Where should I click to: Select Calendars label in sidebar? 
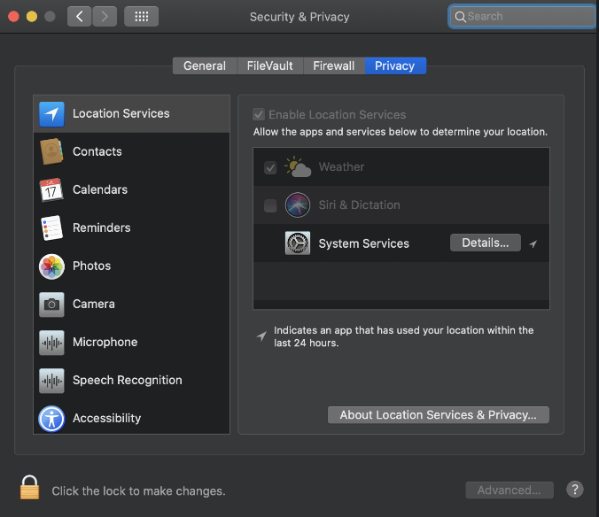click(100, 189)
